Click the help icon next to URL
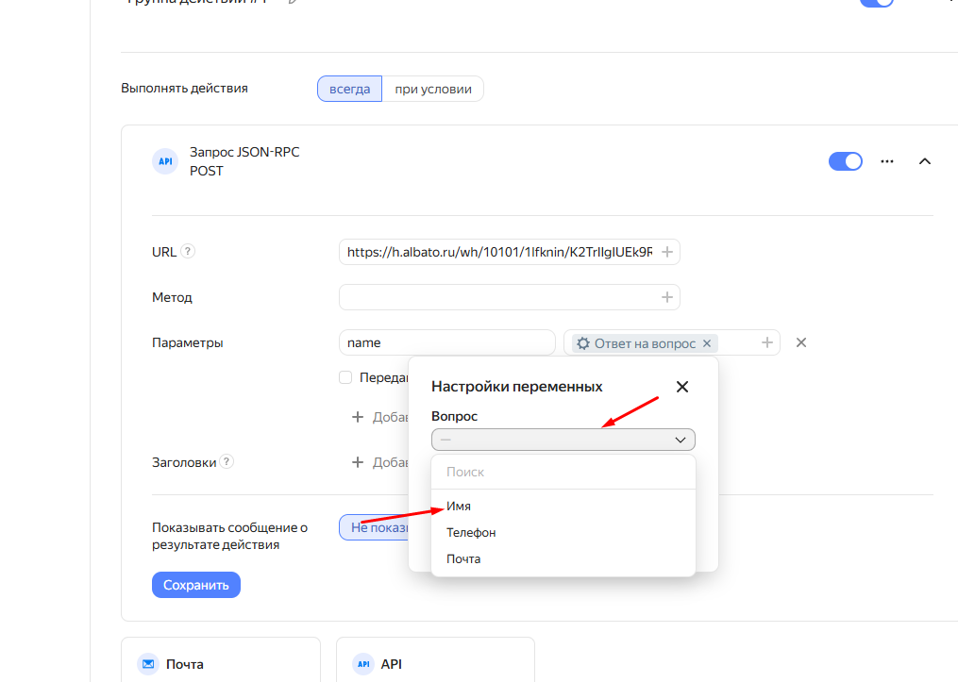 (x=188, y=252)
